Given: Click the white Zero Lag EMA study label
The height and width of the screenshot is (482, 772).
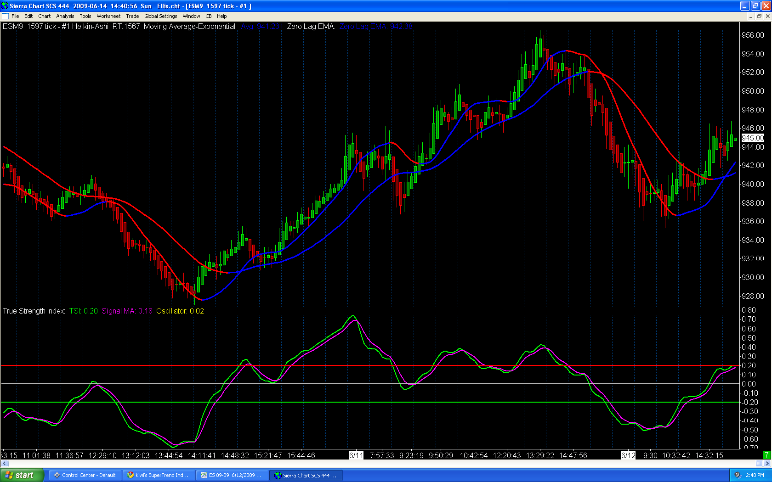Looking at the screenshot, I should [311, 27].
